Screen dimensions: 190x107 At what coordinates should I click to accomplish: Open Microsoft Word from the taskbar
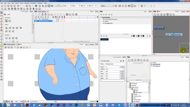tap(101, 105)
